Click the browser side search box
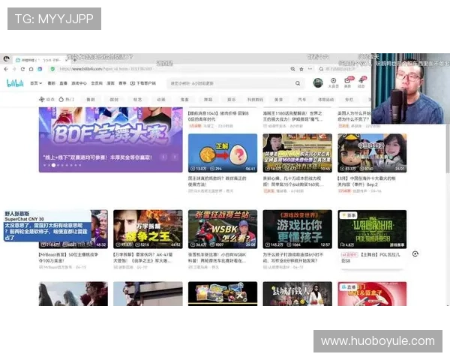The image size is (450, 360). pyautogui.click(x=343, y=69)
